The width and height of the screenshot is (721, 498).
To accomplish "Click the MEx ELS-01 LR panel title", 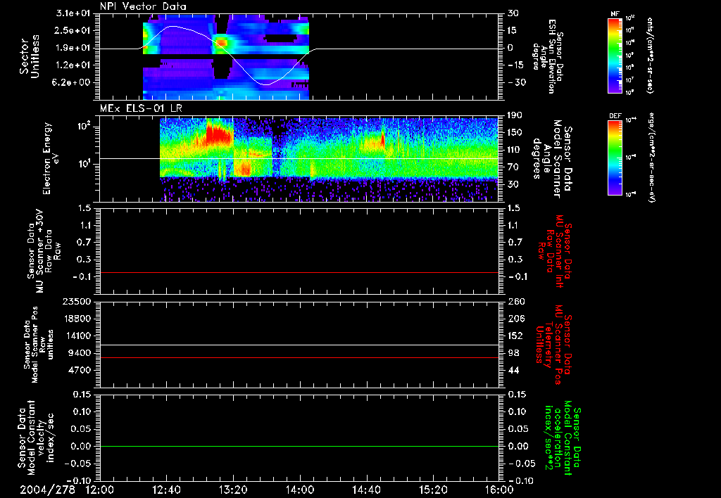I will point(142,109).
